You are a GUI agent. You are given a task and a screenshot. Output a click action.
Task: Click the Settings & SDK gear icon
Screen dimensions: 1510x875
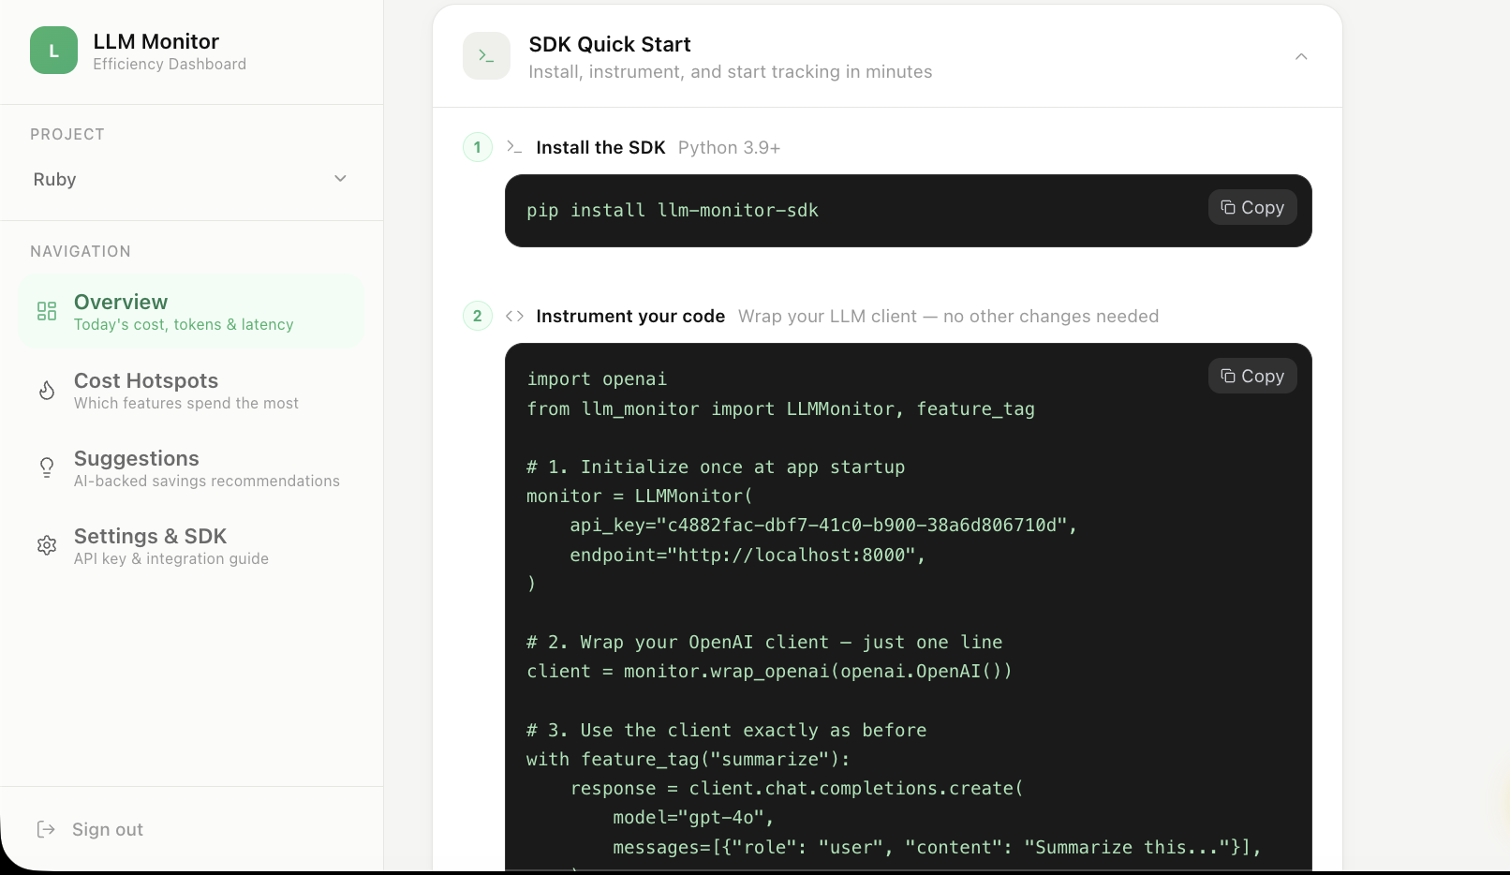click(x=47, y=545)
